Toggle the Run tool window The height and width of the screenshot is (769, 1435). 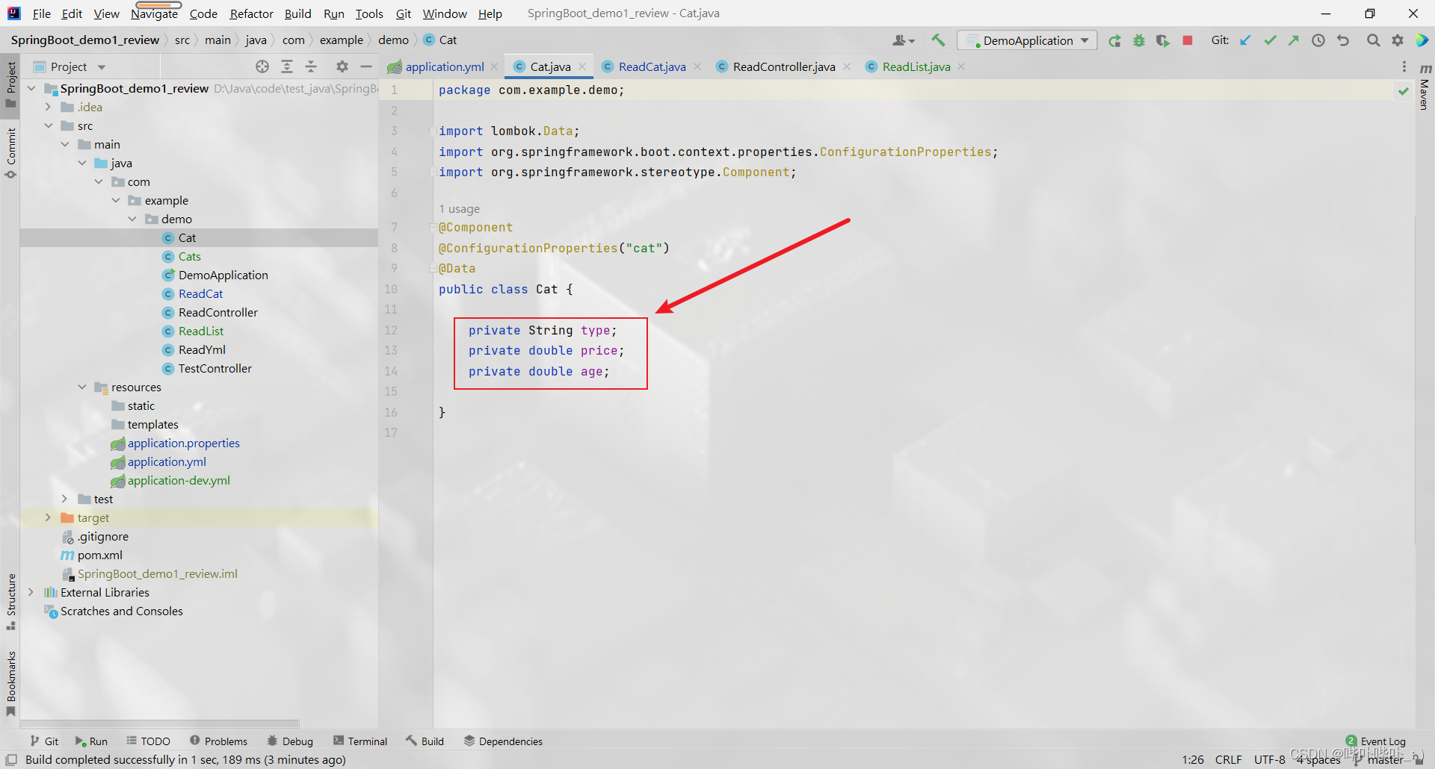click(x=91, y=741)
